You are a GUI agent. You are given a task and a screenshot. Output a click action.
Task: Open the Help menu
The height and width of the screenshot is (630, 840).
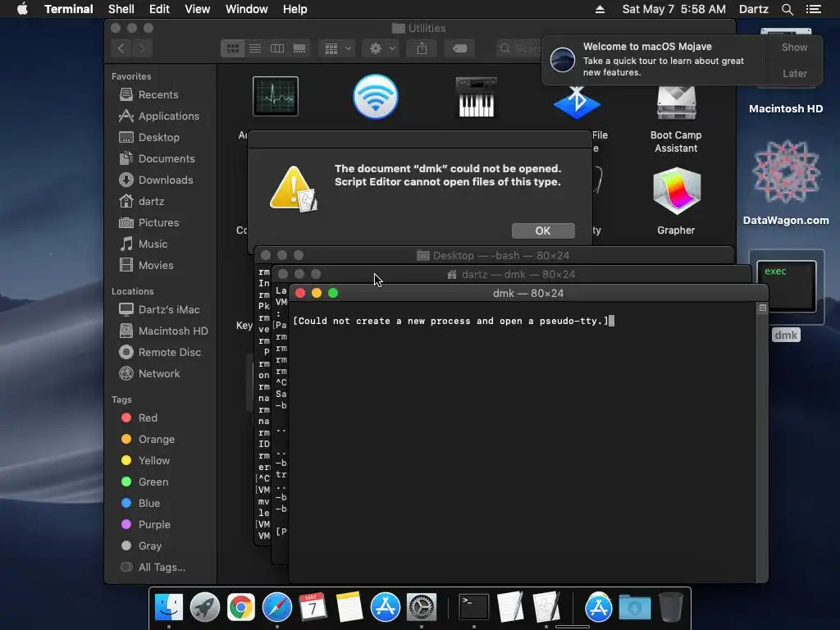pos(294,9)
